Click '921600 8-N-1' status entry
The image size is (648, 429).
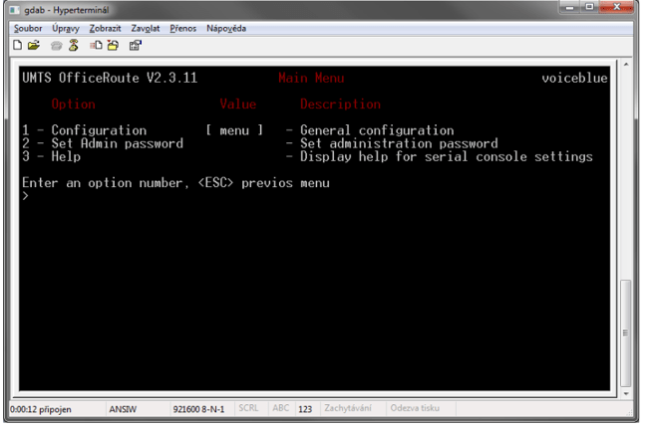[x=198, y=409]
